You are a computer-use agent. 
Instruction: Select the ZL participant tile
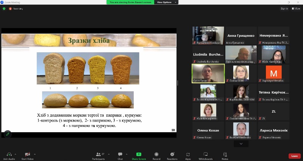[x=273, y=111]
